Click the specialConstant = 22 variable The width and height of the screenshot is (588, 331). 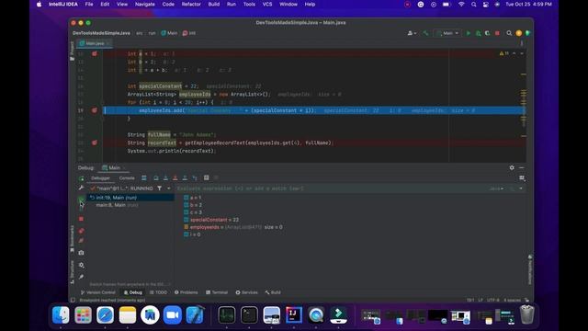point(214,220)
